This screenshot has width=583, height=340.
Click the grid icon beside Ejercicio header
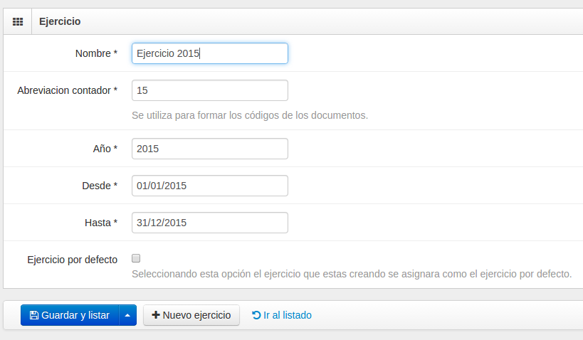[18, 21]
